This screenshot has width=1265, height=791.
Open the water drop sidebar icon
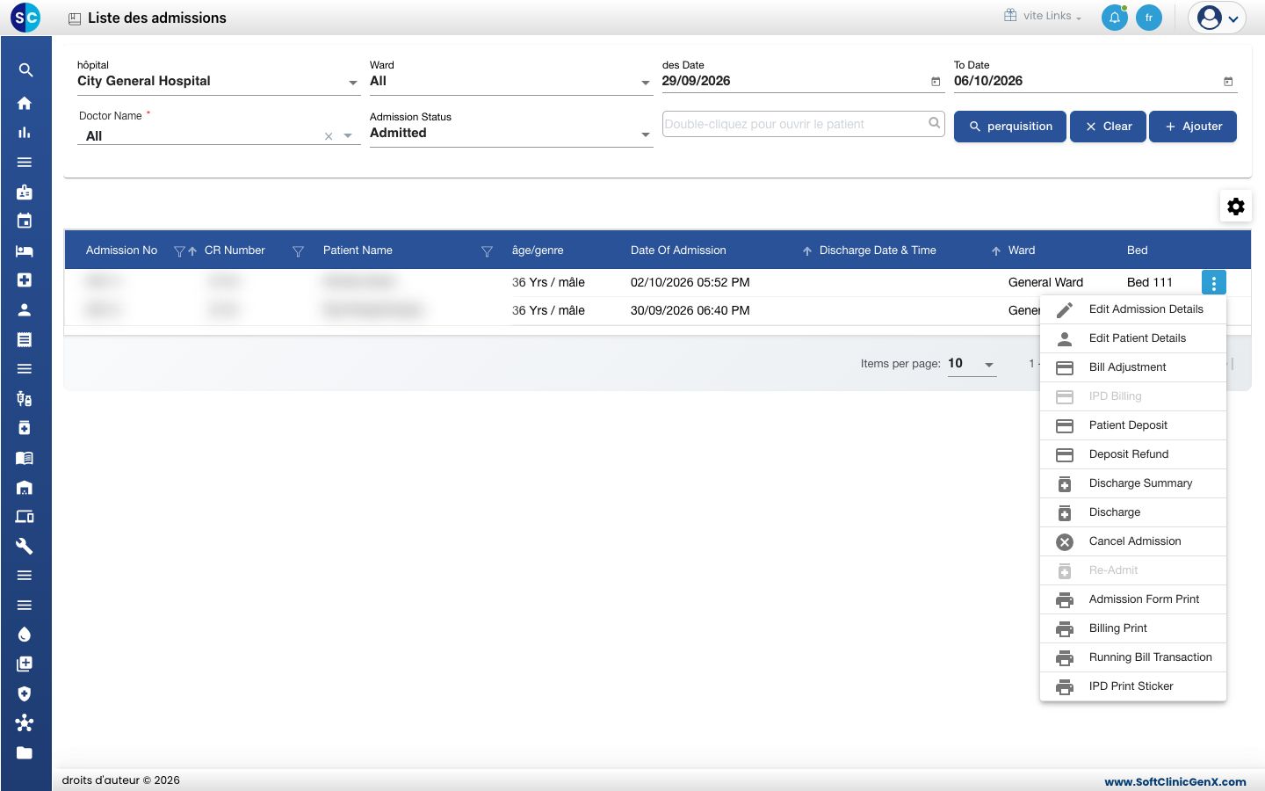click(25, 635)
